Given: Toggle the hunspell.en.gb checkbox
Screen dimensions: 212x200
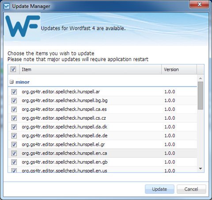Looking at the screenshot, I should (14, 162).
